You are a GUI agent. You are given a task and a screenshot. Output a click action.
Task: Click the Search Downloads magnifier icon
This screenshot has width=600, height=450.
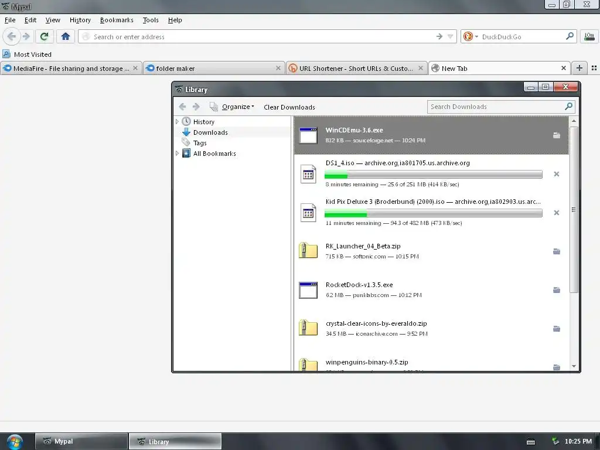pos(568,107)
